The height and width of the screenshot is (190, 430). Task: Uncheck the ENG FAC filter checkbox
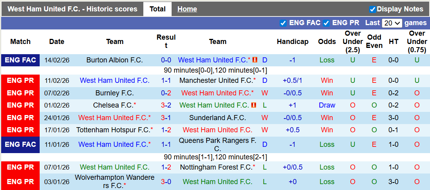(283, 23)
